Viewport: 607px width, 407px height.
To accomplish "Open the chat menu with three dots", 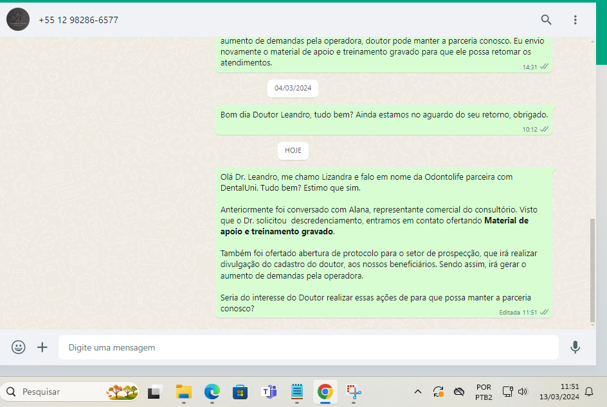I will tap(575, 20).
